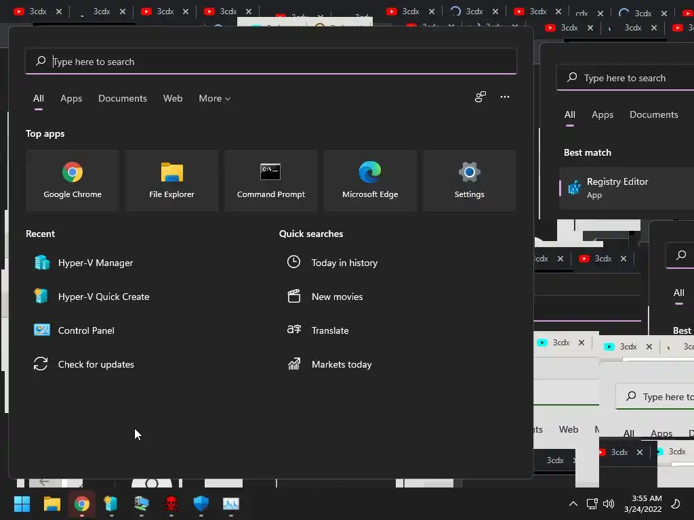Viewport: 694px width, 520px height.
Task: Open the computer network taskbar app icon
Action: [x=141, y=504]
